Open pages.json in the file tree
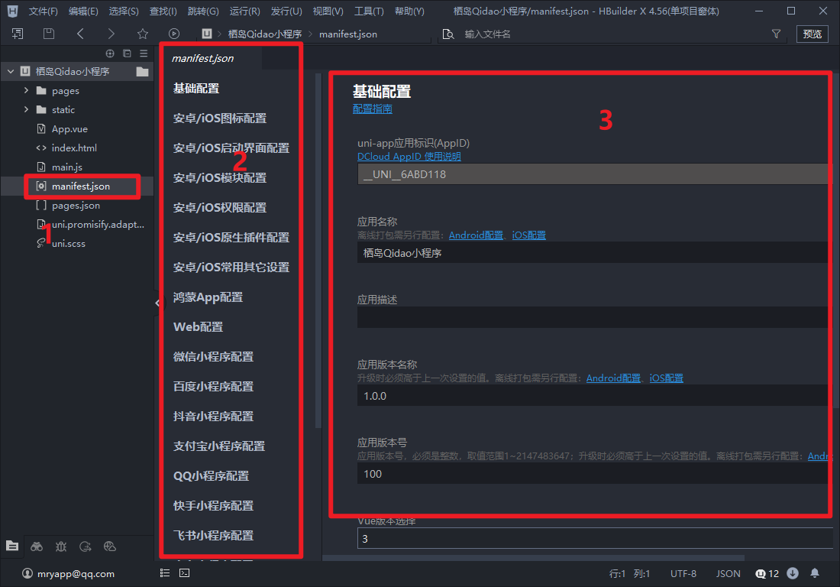Image resolution: width=840 pixels, height=587 pixels. click(76, 206)
